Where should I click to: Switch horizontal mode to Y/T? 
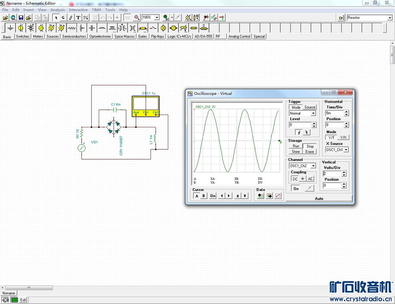331,138
